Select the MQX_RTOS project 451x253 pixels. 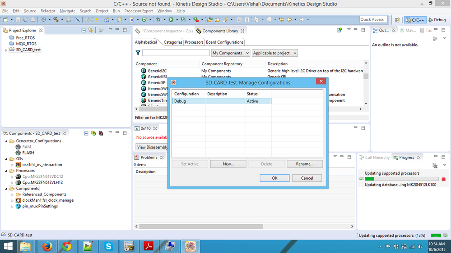[x=26, y=44]
